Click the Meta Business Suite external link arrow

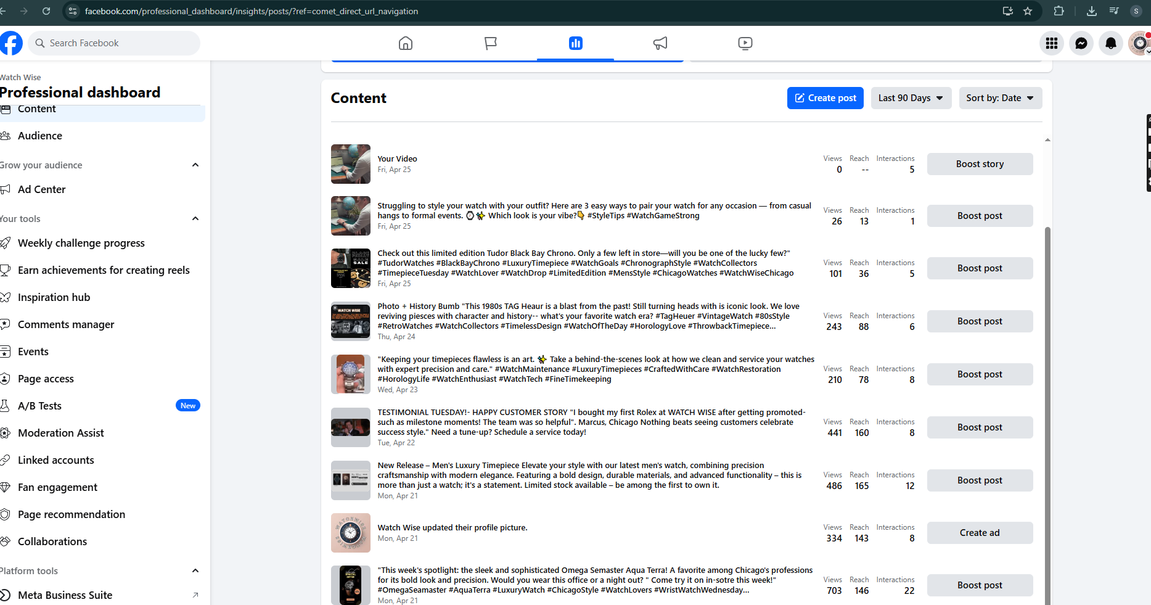click(x=195, y=595)
